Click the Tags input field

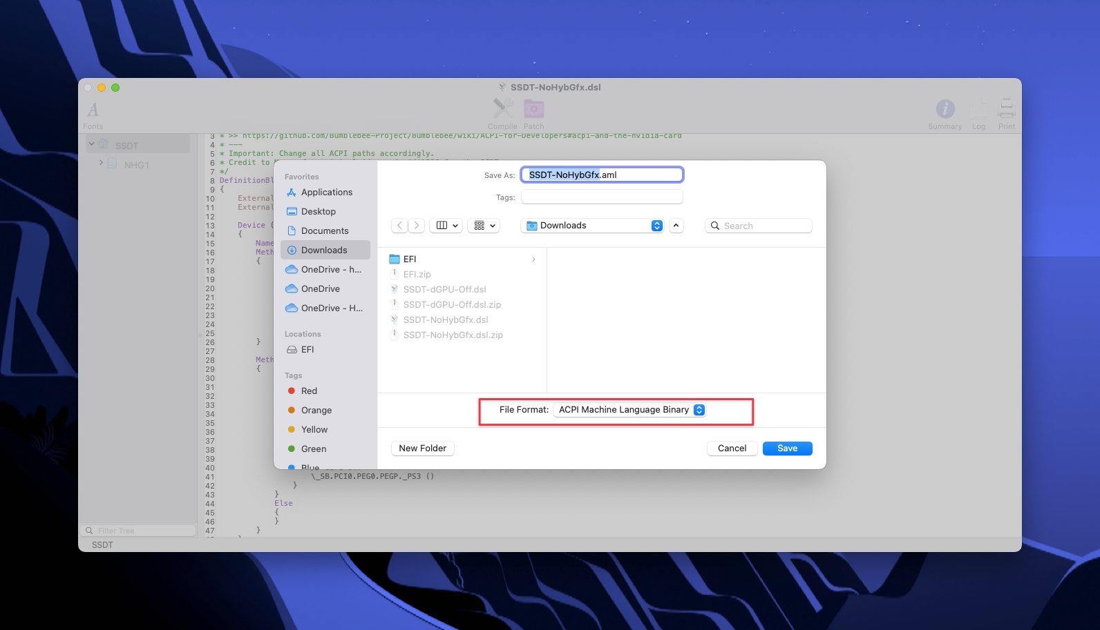click(x=602, y=197)
